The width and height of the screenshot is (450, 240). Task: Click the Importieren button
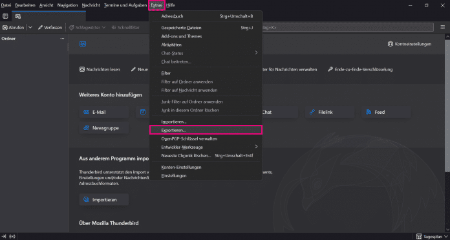tap(104, 199)
